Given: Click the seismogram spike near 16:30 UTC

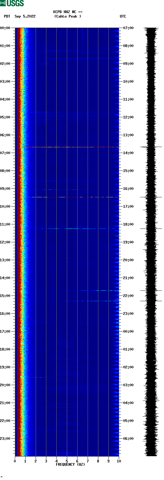Looking at the screenshot, I should pos(151,197).
